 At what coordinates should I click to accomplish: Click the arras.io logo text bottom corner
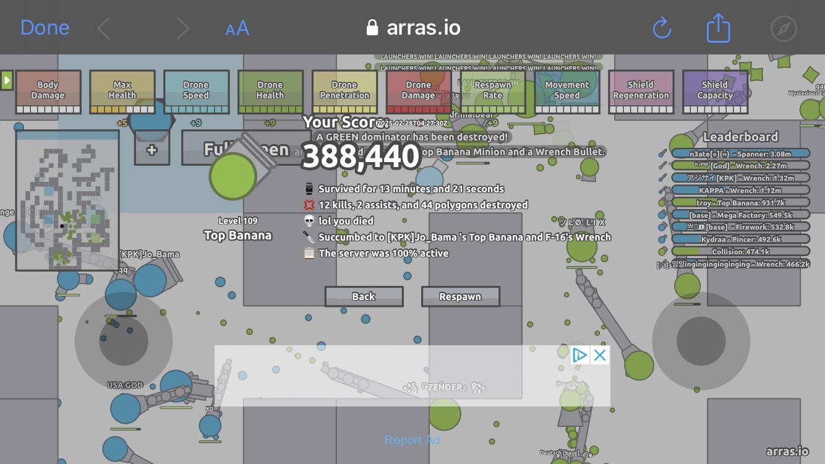(787, 451)
